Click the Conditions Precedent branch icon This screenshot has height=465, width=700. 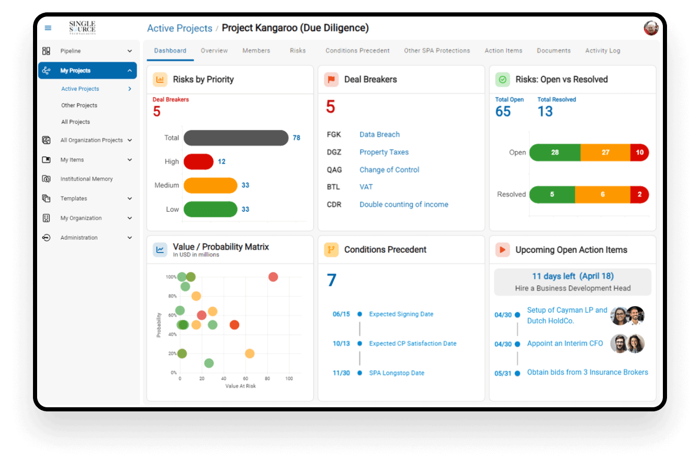pos(331,250)
